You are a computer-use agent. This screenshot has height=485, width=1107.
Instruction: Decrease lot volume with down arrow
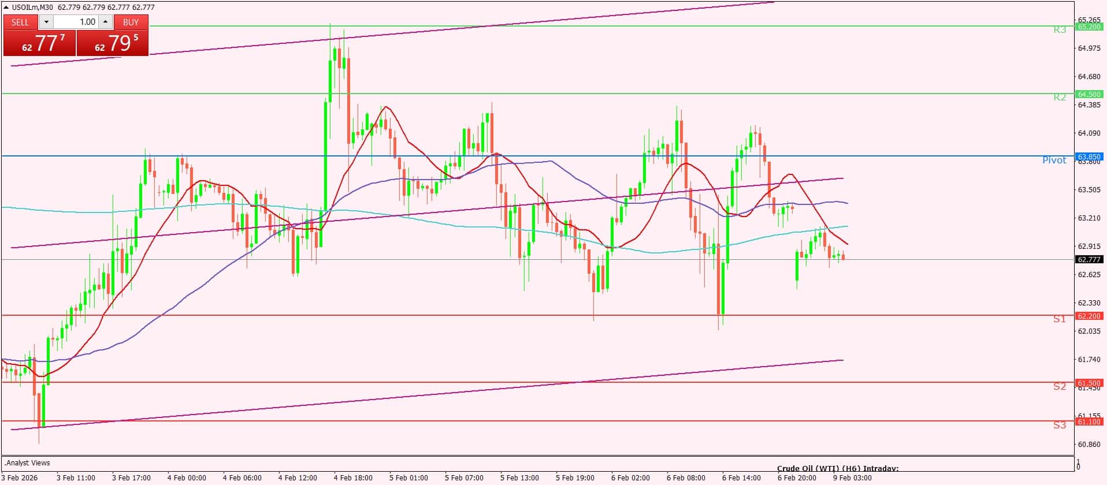click(x=47, y=22)
